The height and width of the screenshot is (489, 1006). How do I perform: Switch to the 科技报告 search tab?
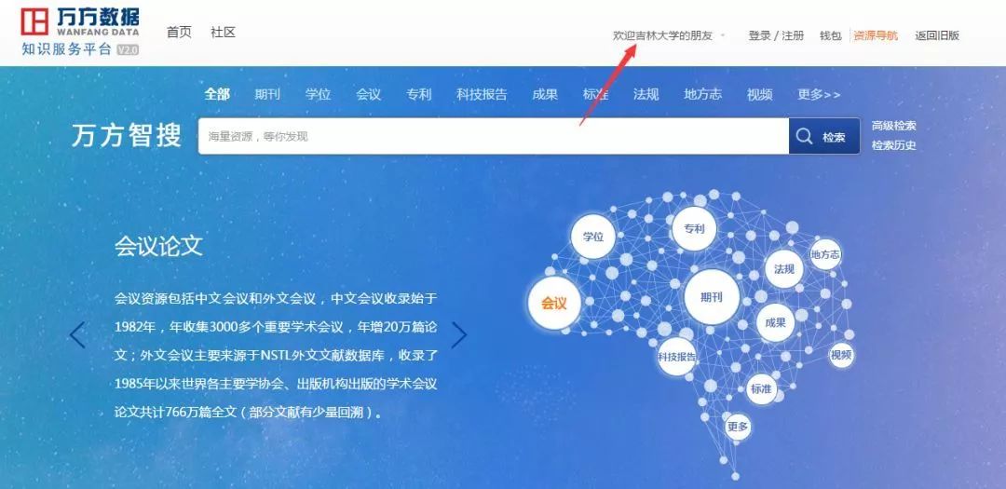pyautogui.click(x=482, y=95)
